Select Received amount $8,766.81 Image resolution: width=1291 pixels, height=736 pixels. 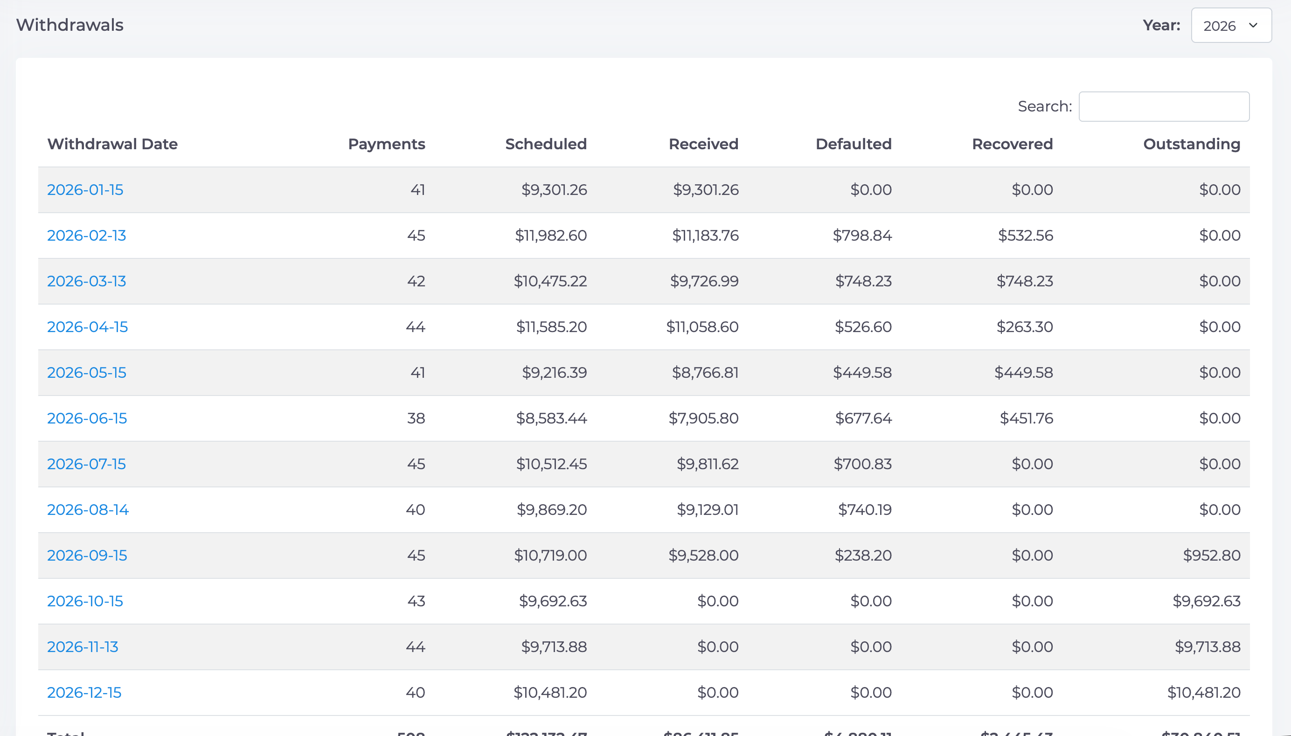click(705, 373)
